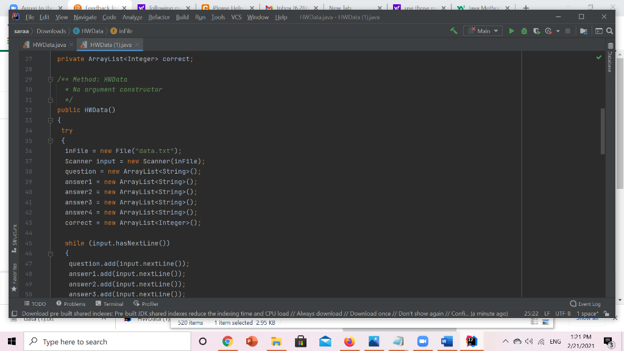
Task: Open the VCS menu
Action: pos(236,17)
